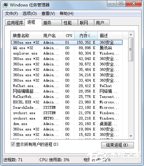Open the 查看(V) menu
The height and width of the screenshot is (166, 144).
(48, 14)
